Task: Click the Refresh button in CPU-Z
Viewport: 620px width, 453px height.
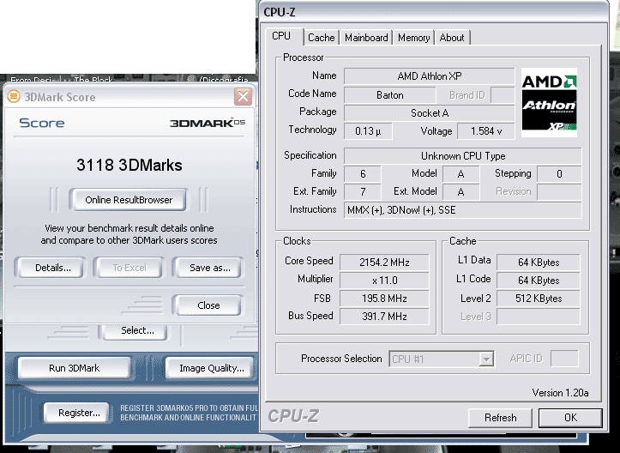Action: click(500, 418)
